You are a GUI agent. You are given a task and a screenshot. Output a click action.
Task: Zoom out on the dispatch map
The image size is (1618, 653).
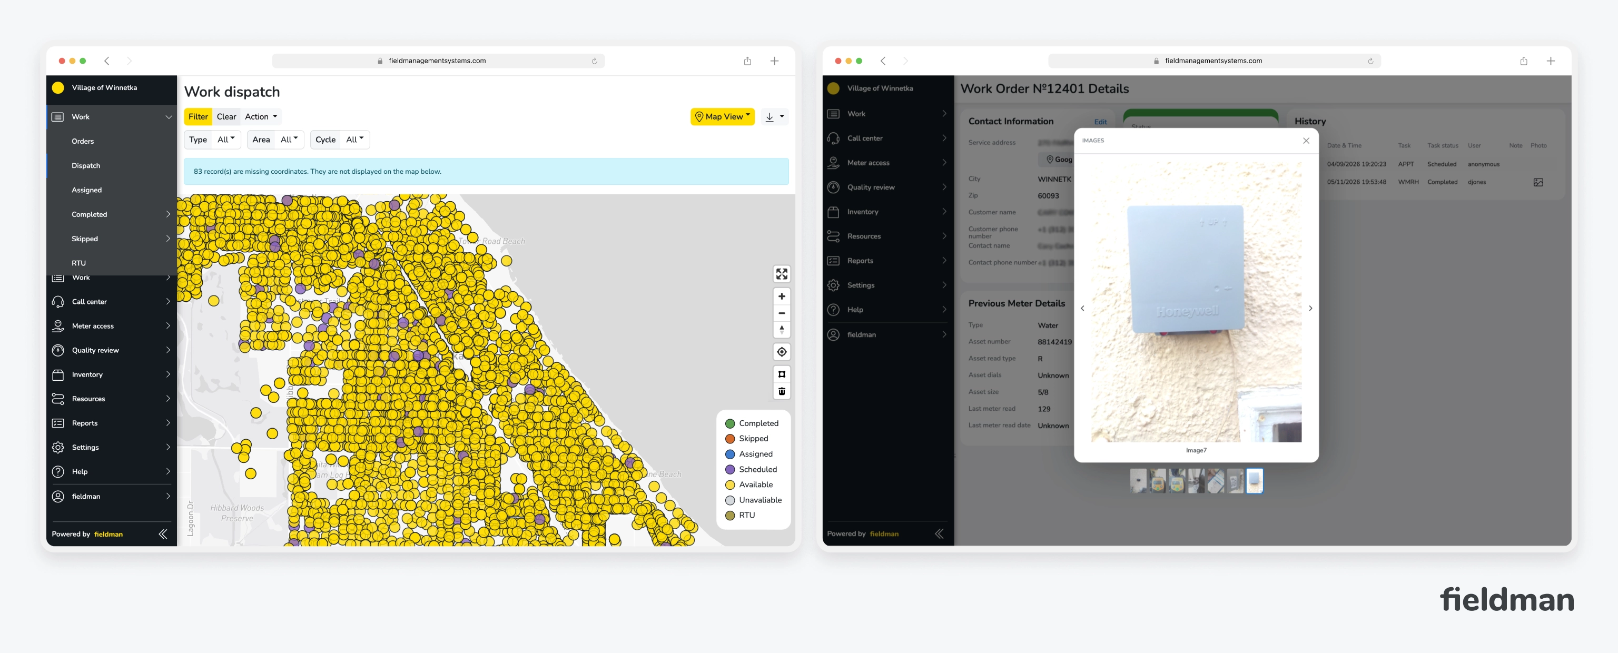(x=782, y=313)
